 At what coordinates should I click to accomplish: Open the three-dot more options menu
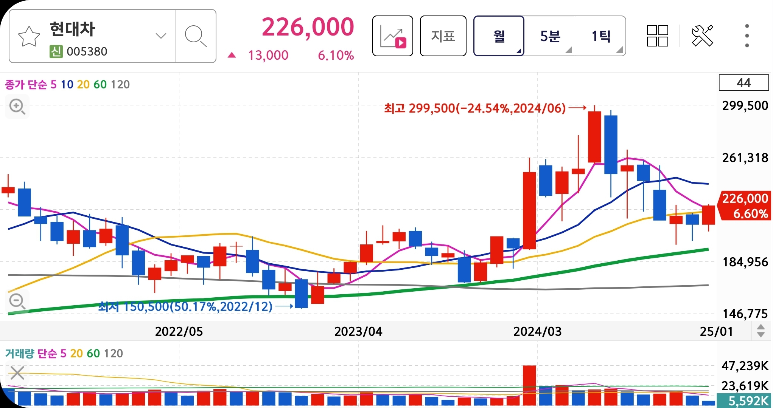tap(747, 36)
